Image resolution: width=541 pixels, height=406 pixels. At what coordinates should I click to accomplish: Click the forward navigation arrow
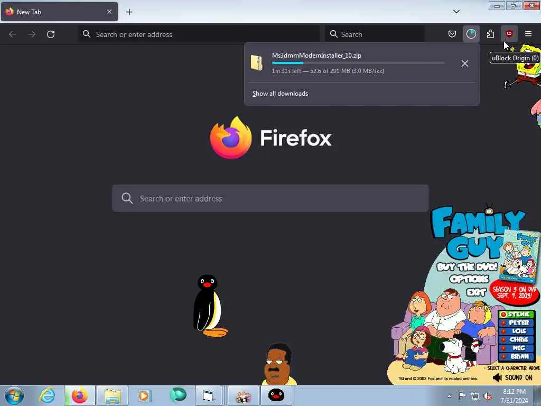coord(32,34)
